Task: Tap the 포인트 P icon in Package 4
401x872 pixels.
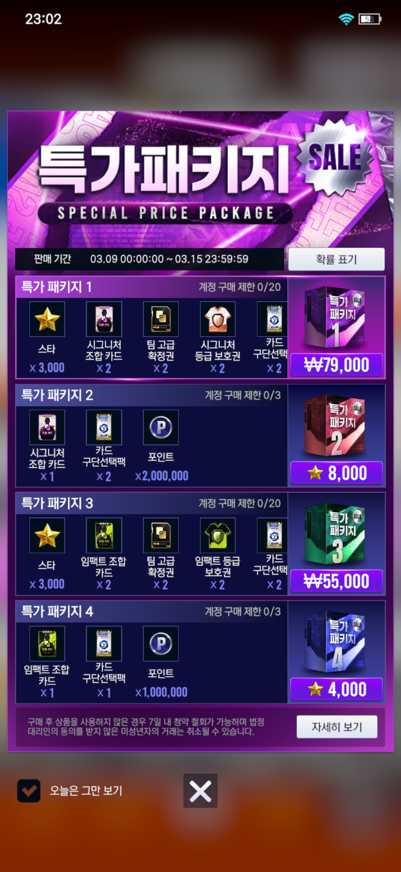Action: click(x=161, y=644)
